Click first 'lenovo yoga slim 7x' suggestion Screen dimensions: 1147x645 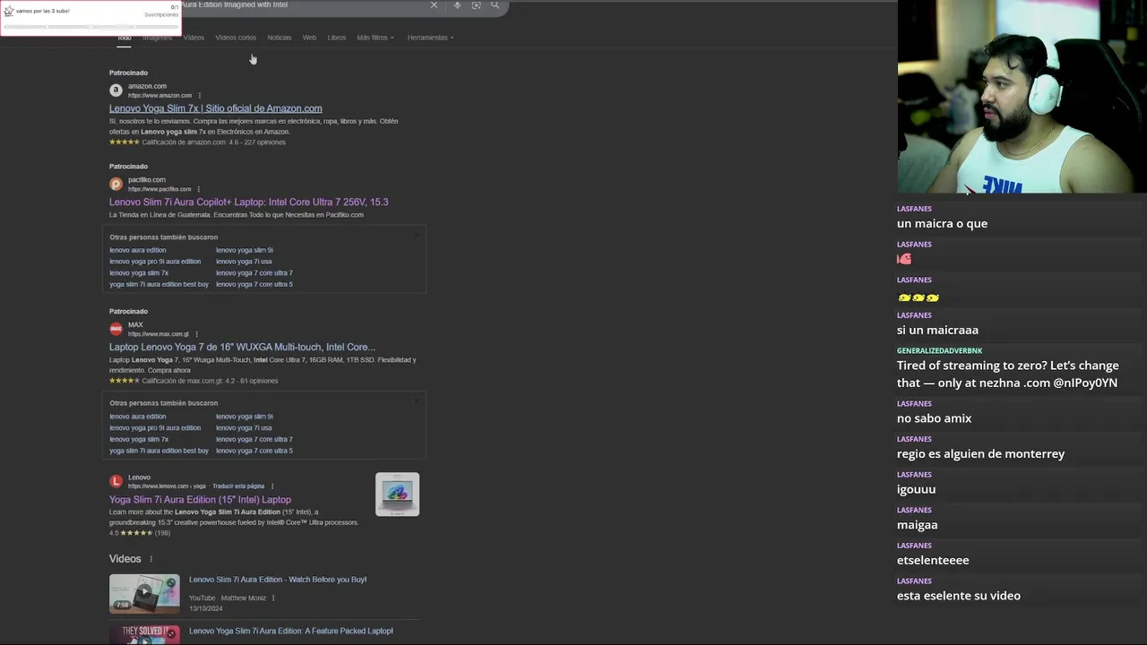(x=139, y=273)
